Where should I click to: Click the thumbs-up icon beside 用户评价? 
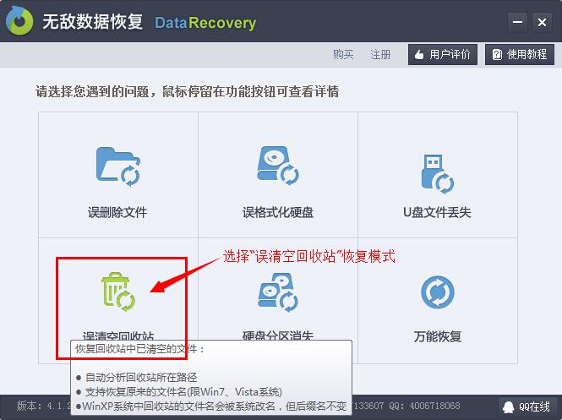click(x=419, y=55)
